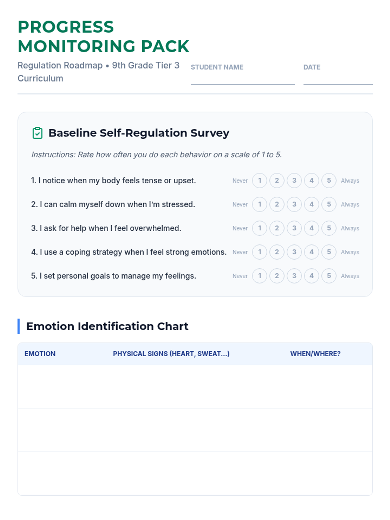
Task: Click the Student Name input line
Action: click(242, 79)
